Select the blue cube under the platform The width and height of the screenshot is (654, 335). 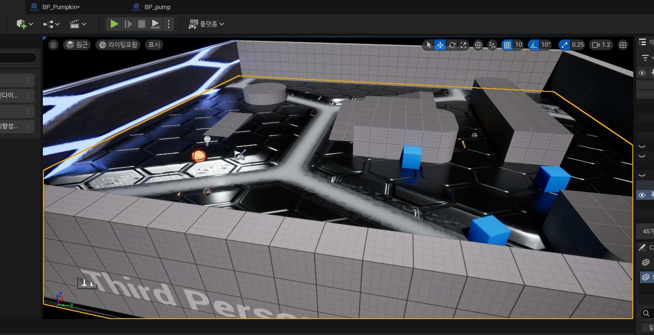(412, 157)
